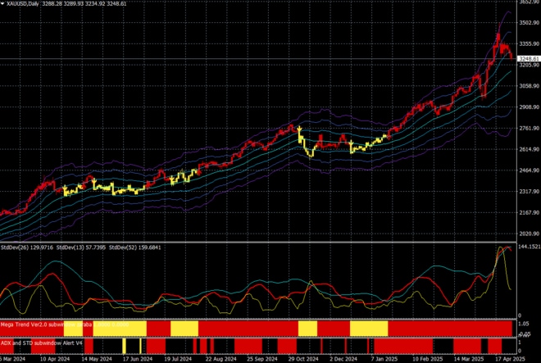Click the ADX and STD subwindow Alert V4 label
The height and width of the screenshot is (363, 541).
tap(42, 343)
